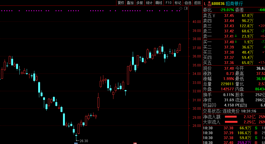Click the ¥ icon next to 卖五
This screenshot has height=144, width=265.
[214, 16]
